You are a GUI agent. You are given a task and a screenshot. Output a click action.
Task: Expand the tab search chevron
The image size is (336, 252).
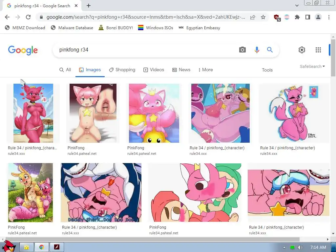click(297, 6)
